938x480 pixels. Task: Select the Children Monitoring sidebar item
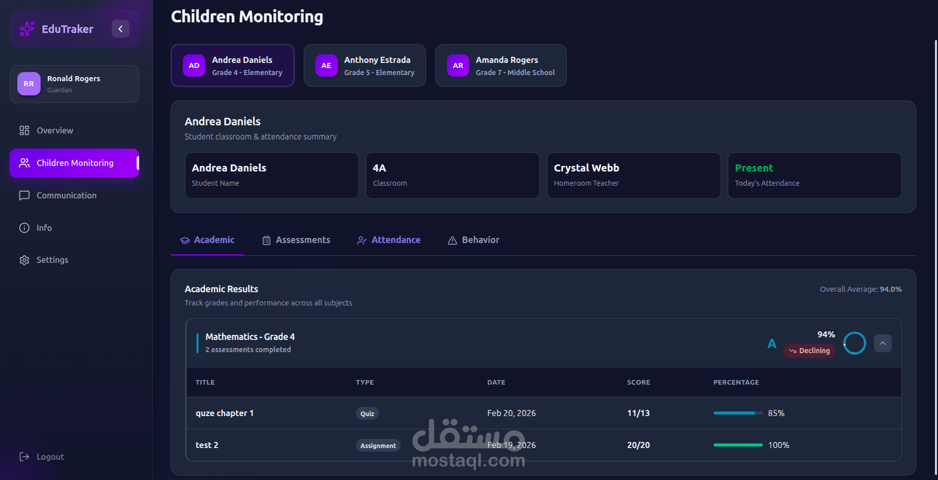[74, 163]
